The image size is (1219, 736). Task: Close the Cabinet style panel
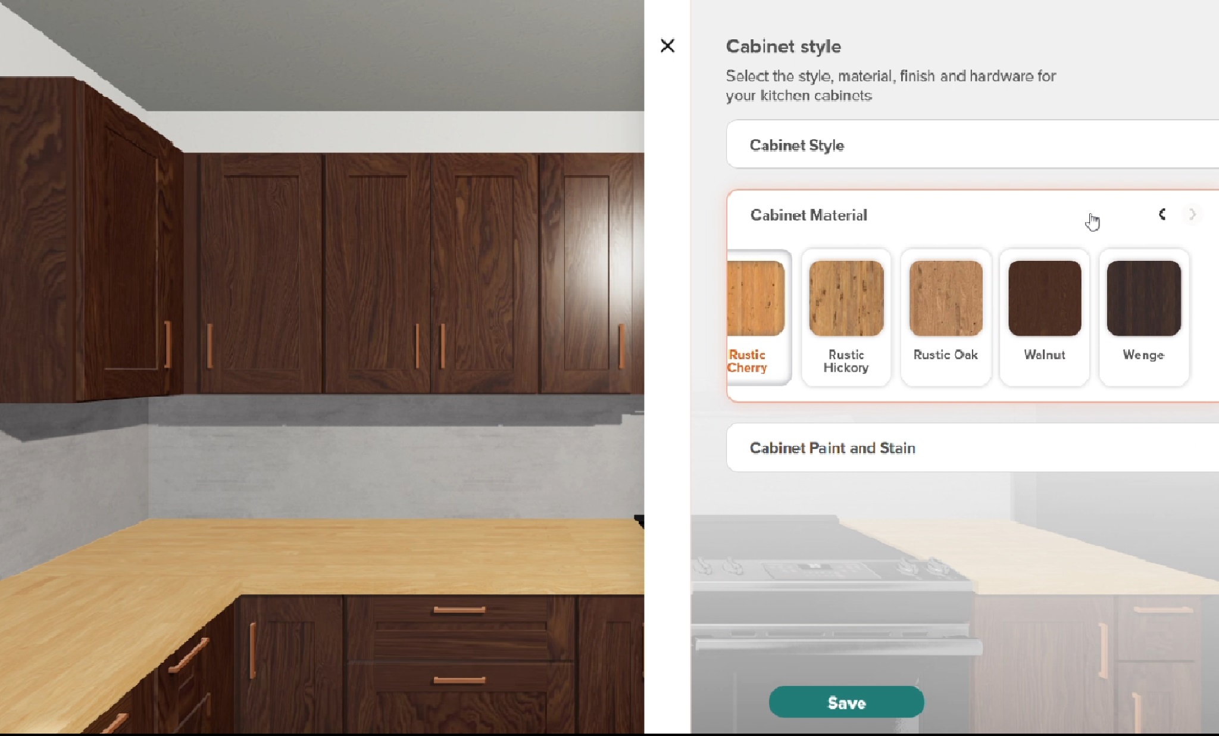tap(667, 46)
